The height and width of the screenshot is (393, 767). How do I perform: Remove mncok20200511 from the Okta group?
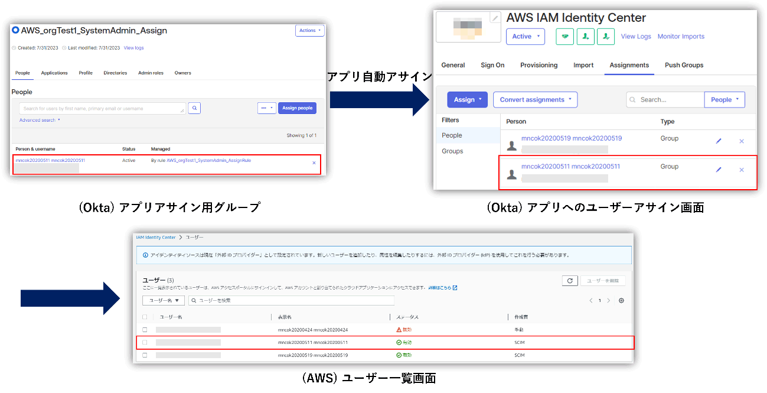click(x=314, y=163)
